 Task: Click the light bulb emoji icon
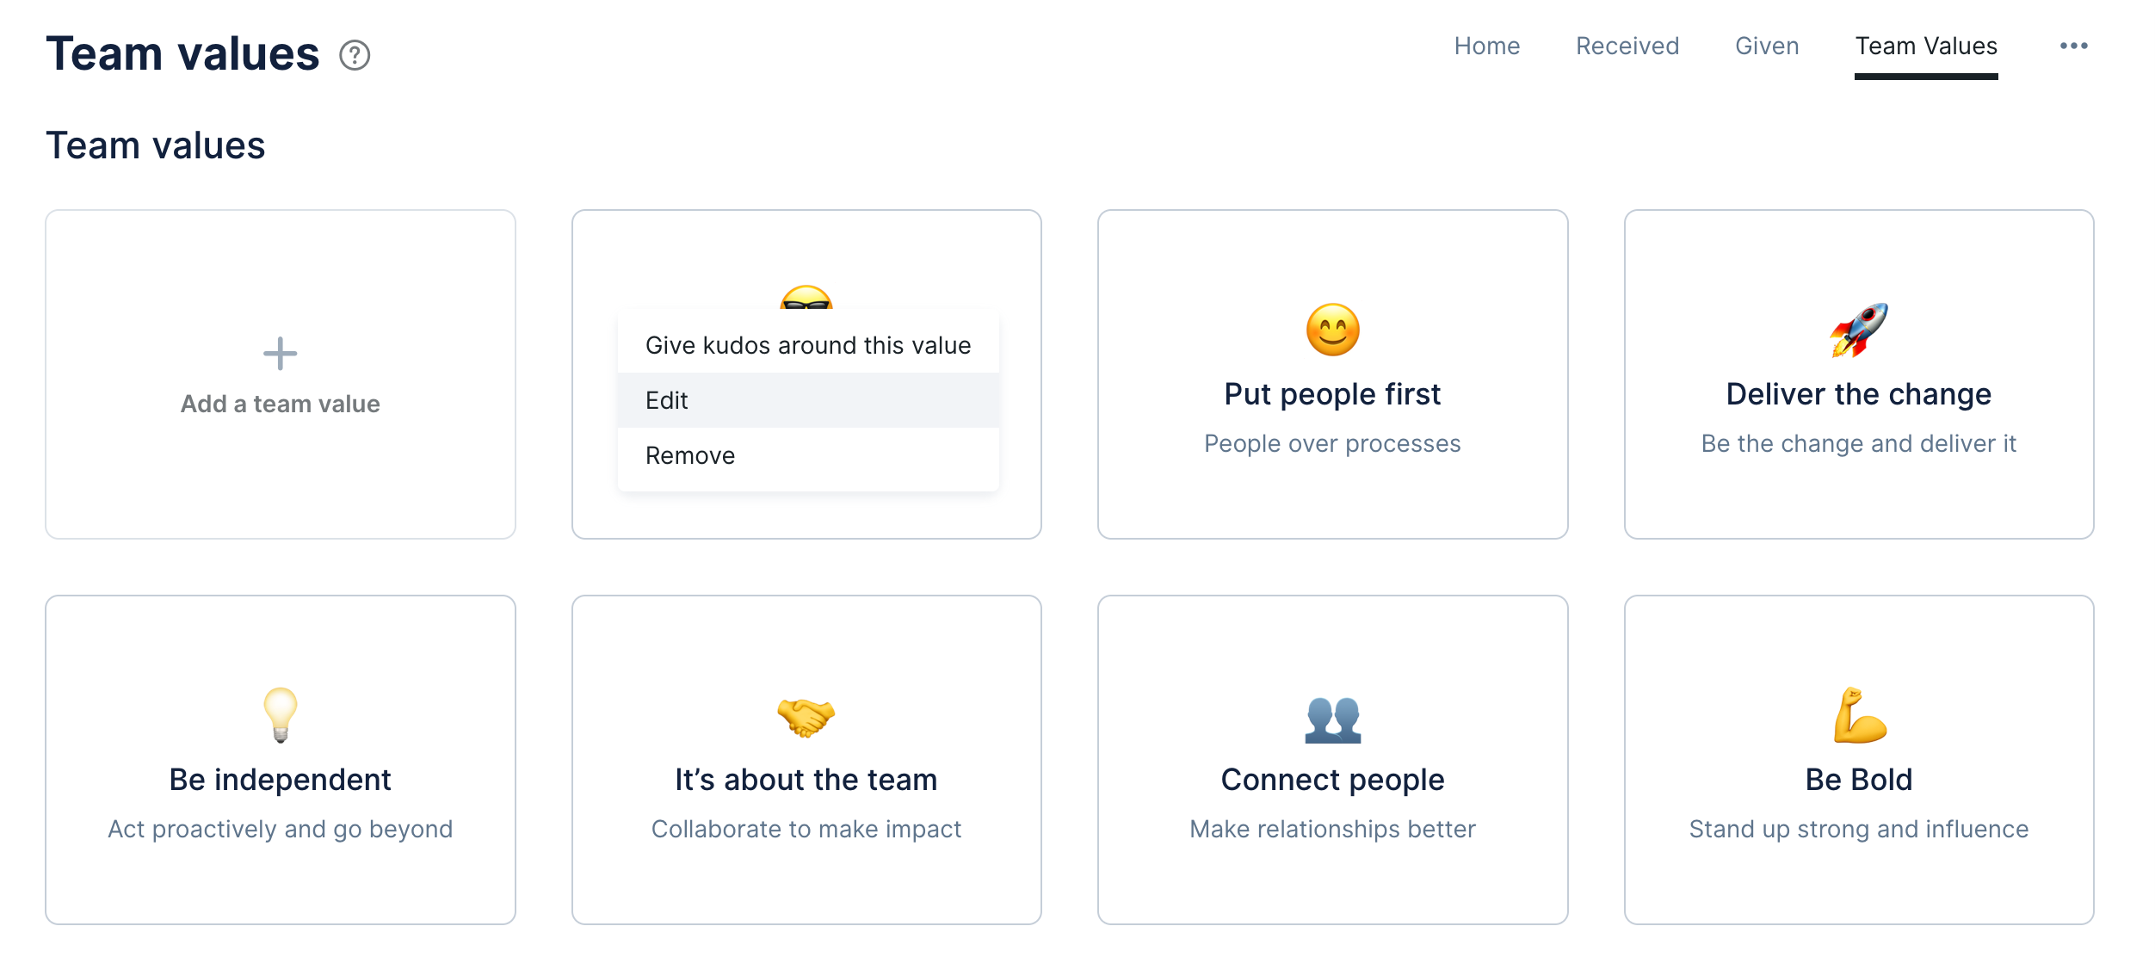pos(280,714)
